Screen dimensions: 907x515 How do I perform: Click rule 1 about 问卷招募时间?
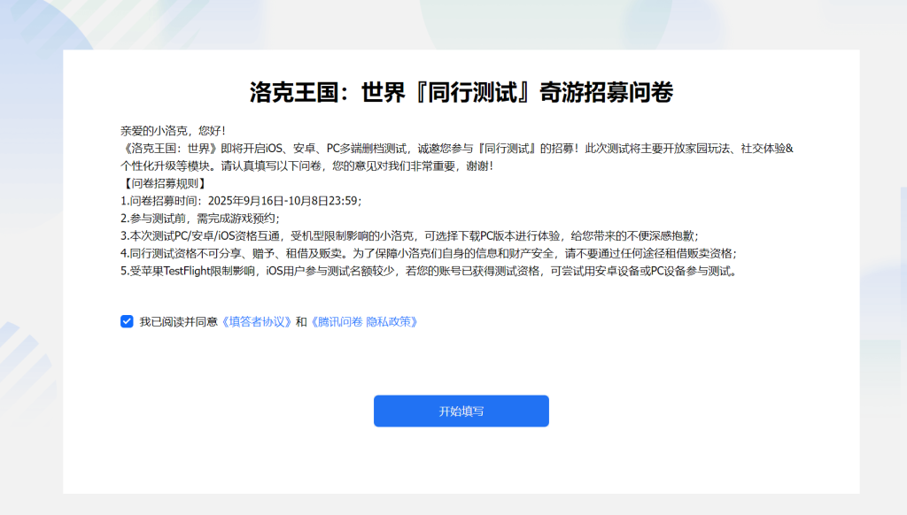click(241, 201)
